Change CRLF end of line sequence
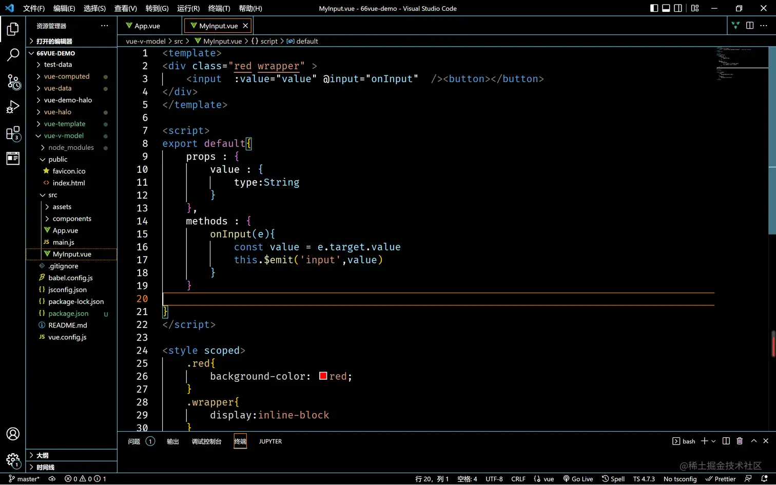 518,479
